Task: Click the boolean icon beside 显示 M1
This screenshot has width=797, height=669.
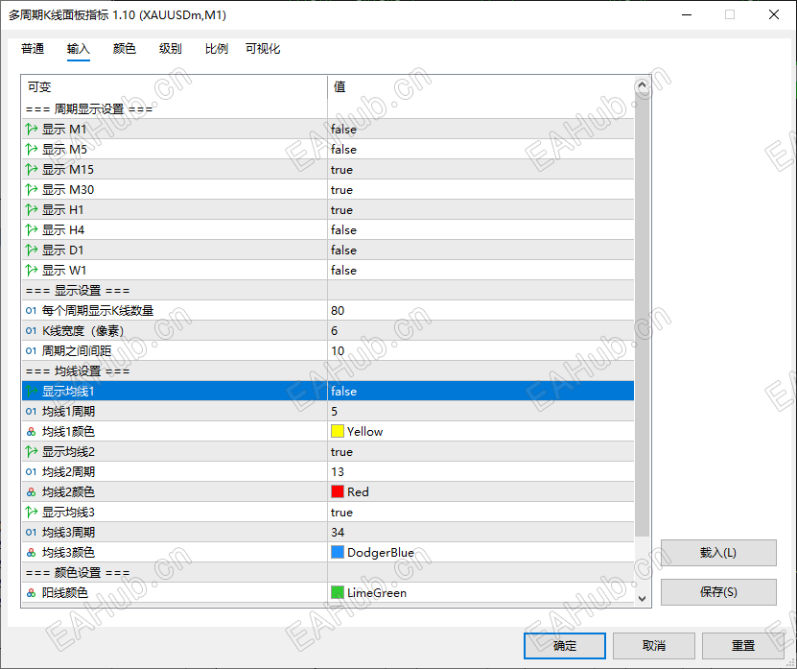Action: click(32, 130)
